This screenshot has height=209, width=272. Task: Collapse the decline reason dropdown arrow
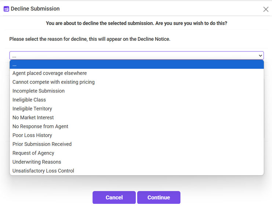(260, 56)
